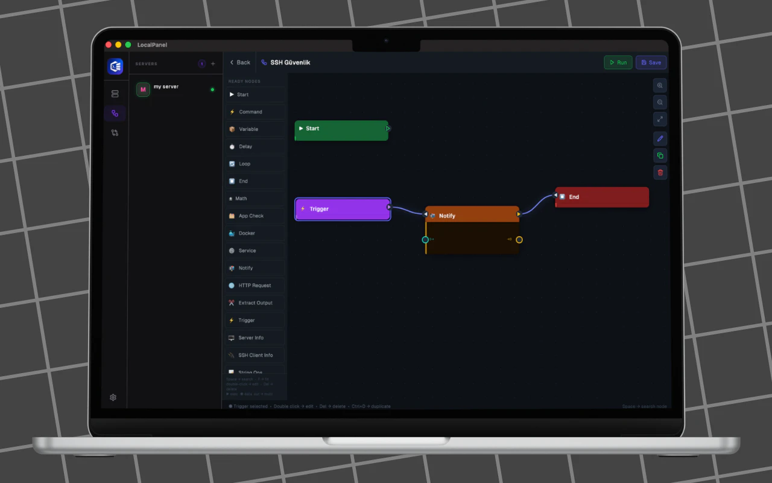Open settings via the gear icon
This screenshot has height=483, width=772.
(x=113, y=397)
